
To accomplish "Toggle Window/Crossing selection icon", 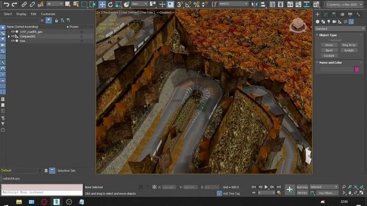I will (x=93, y=4).
